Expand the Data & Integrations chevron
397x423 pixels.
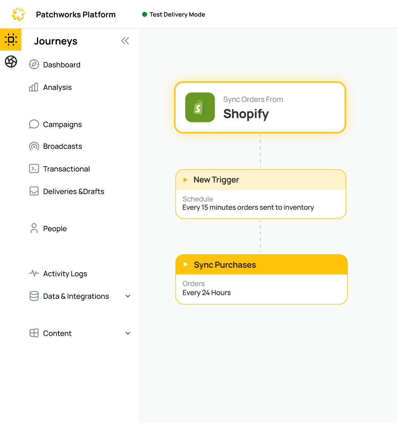[128, 296]
